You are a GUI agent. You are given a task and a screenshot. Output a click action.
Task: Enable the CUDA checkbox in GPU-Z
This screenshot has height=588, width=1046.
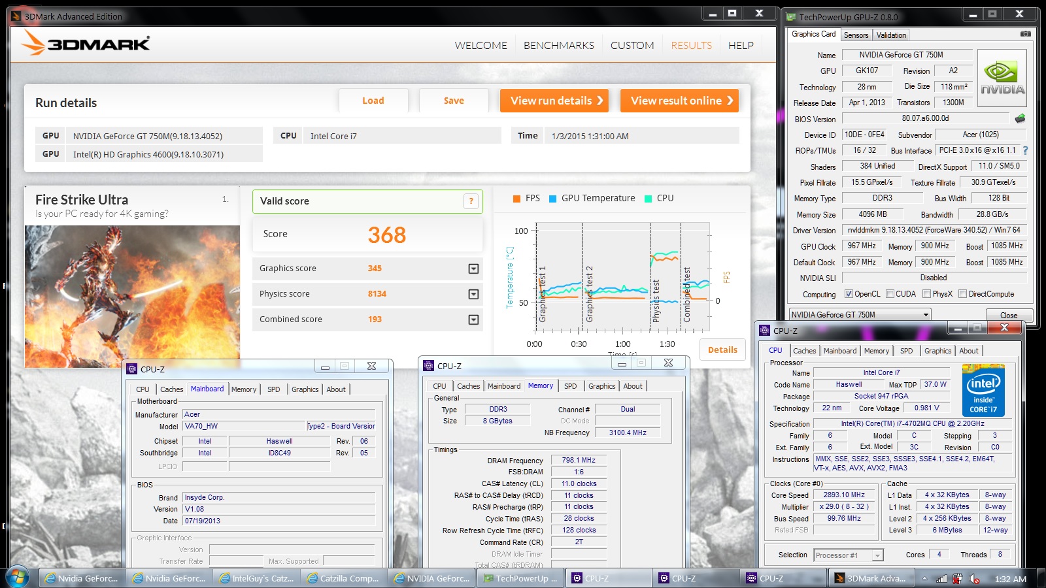click(890, 294)
